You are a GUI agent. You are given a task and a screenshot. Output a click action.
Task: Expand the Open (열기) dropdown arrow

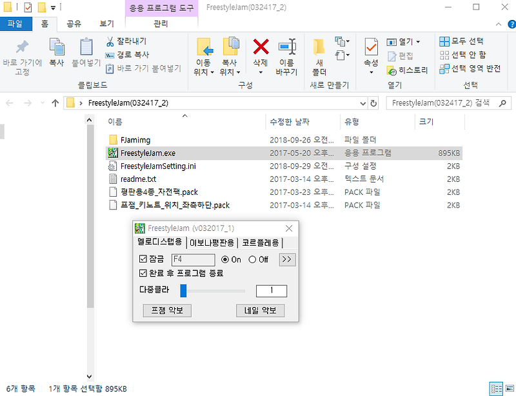418,42
